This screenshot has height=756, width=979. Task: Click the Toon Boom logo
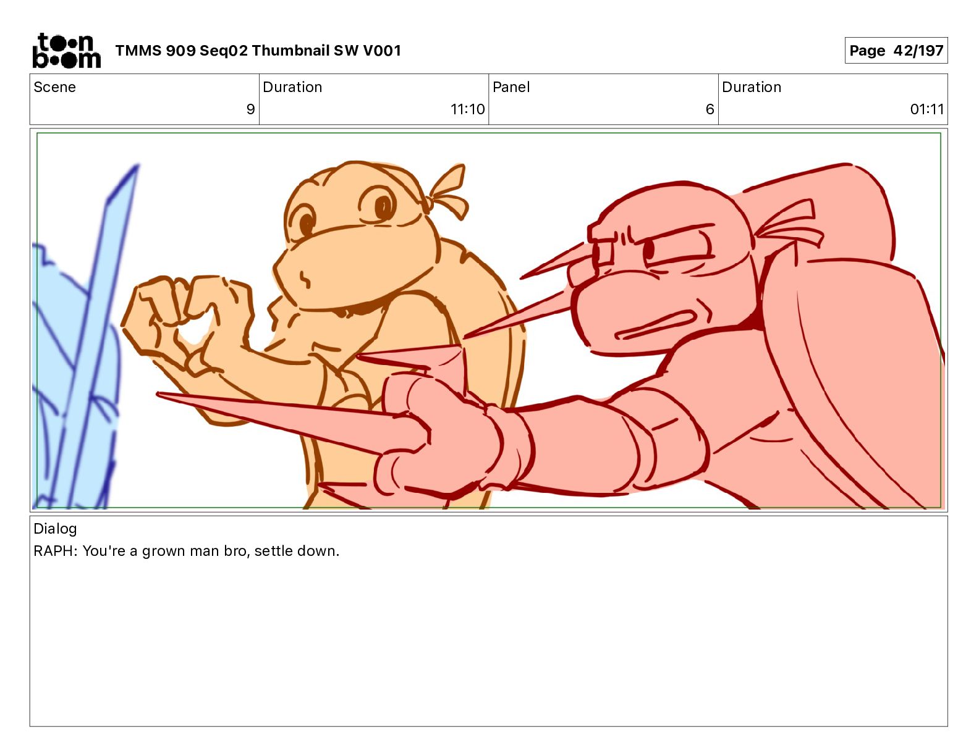pyautogui.click(x=66, y=50)
